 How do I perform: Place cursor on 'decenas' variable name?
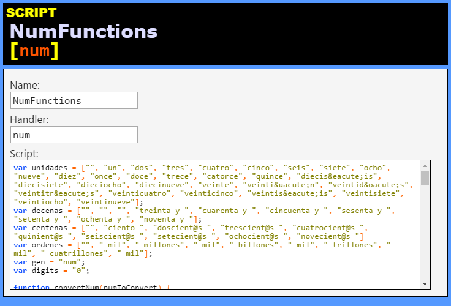(x=47, y=211)
